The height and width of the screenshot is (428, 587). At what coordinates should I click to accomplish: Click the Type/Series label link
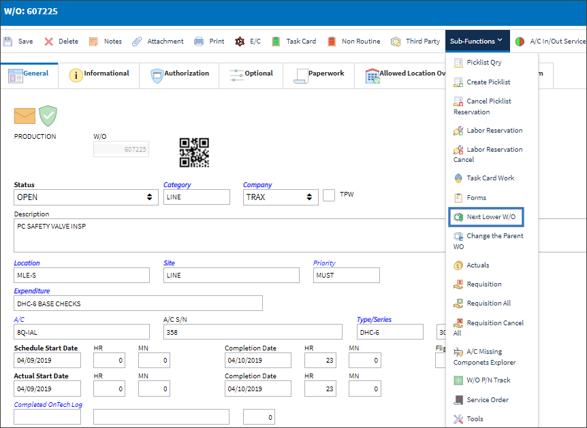(x=374, y=320)
